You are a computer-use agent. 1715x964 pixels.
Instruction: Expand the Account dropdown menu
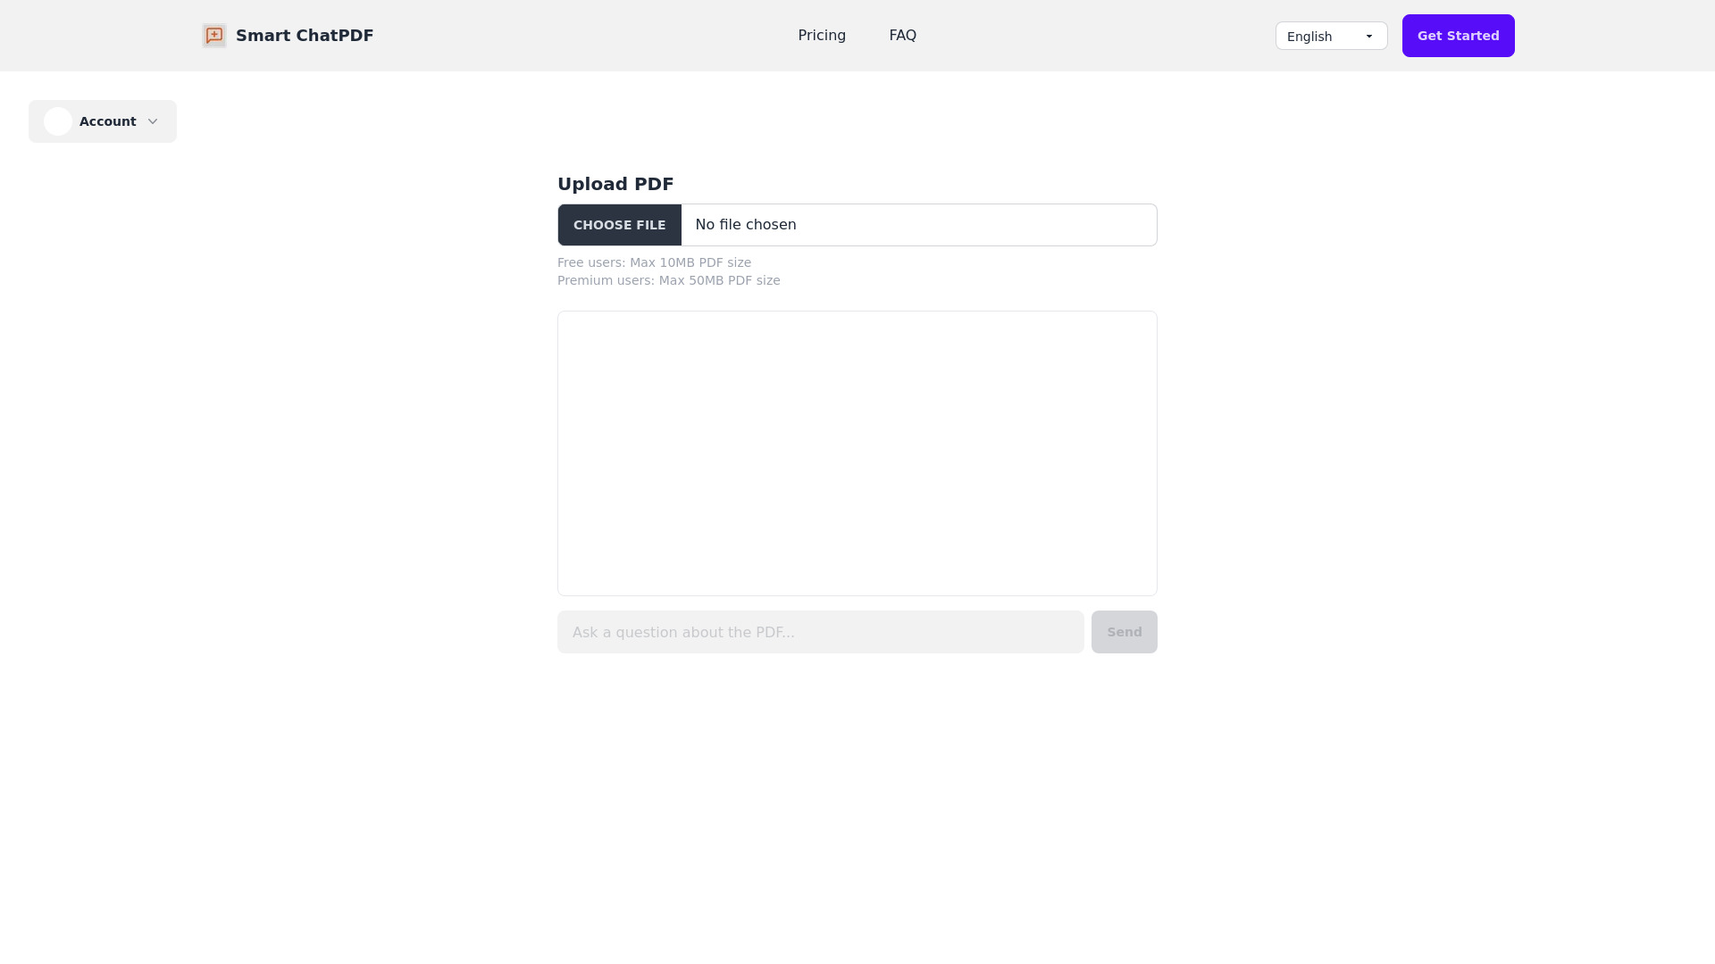pos(103,121)
